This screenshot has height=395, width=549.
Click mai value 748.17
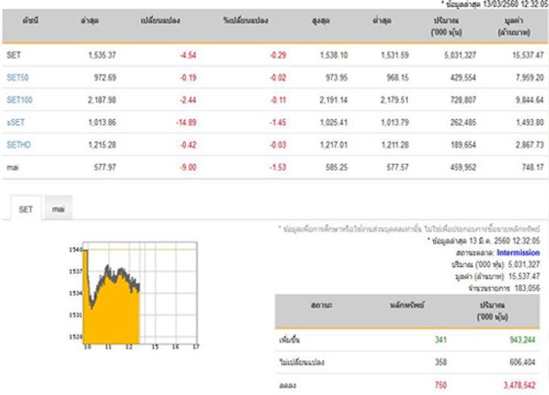coord(533,167)
